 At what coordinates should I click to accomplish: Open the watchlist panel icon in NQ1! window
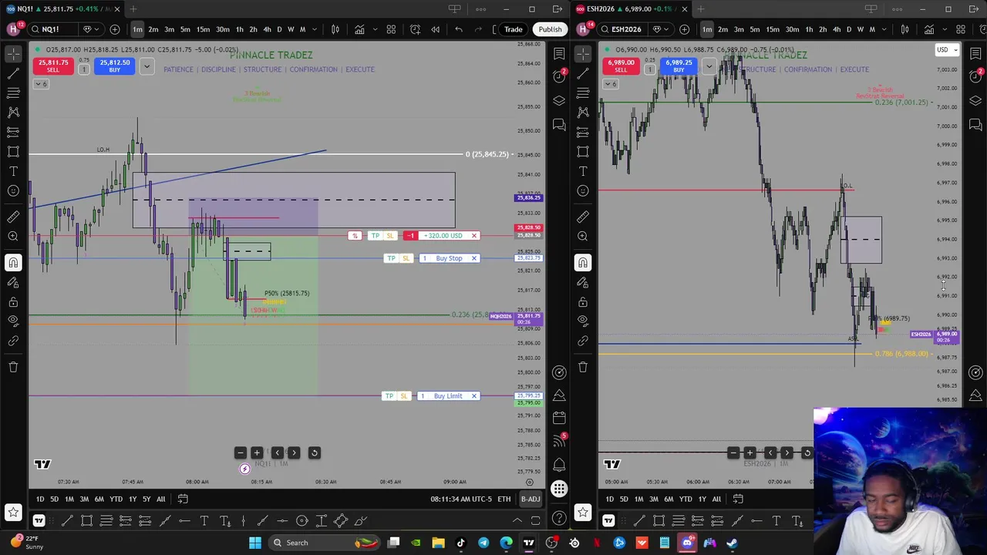(559, 54)
